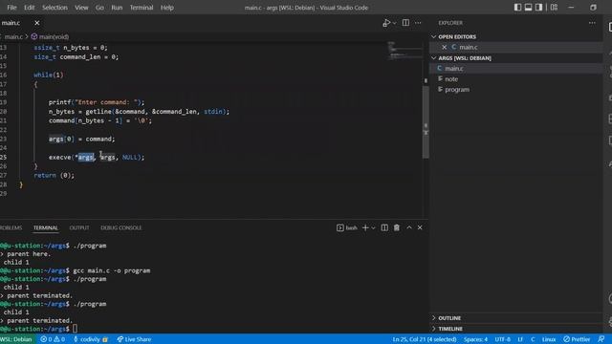Click the printf "Enter command: " code line
The image size is (612, 344).
(97, 102)
